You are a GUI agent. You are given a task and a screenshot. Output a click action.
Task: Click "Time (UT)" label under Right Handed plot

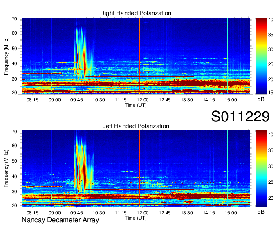pyautogui.click(x=136, y=105)
